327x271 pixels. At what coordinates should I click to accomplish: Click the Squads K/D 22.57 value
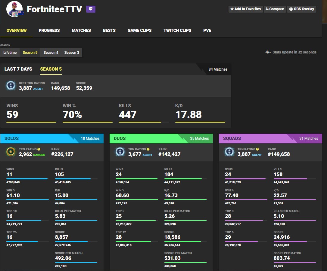[280, 195]
